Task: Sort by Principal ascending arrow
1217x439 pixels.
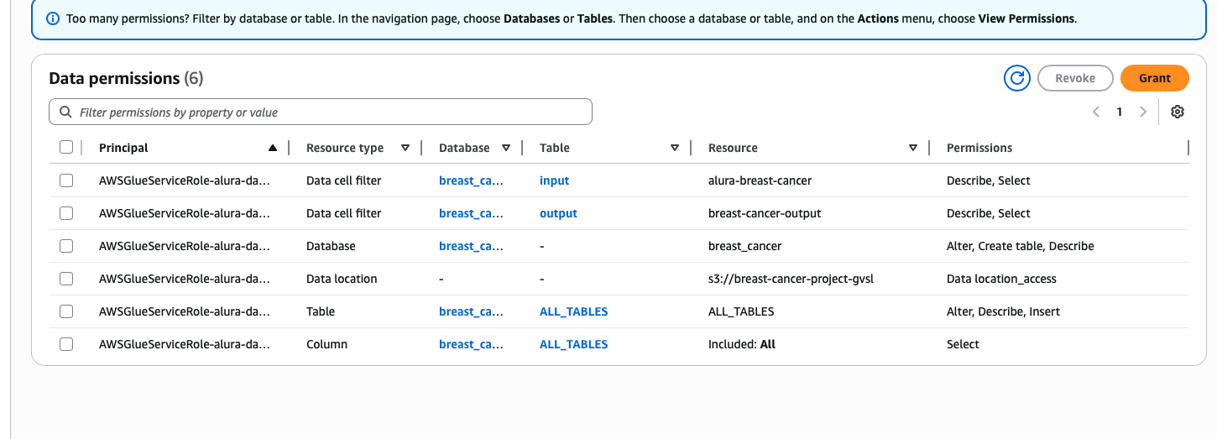Action: [x=272, y=148]
